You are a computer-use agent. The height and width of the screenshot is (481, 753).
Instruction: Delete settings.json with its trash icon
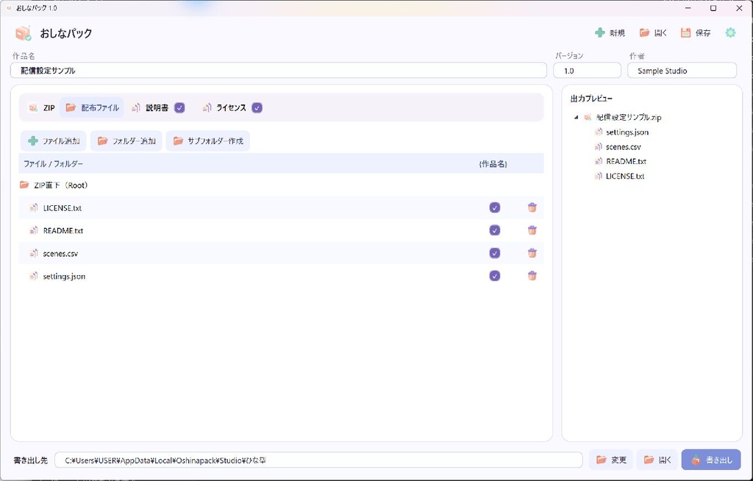(x=532, y=276)
